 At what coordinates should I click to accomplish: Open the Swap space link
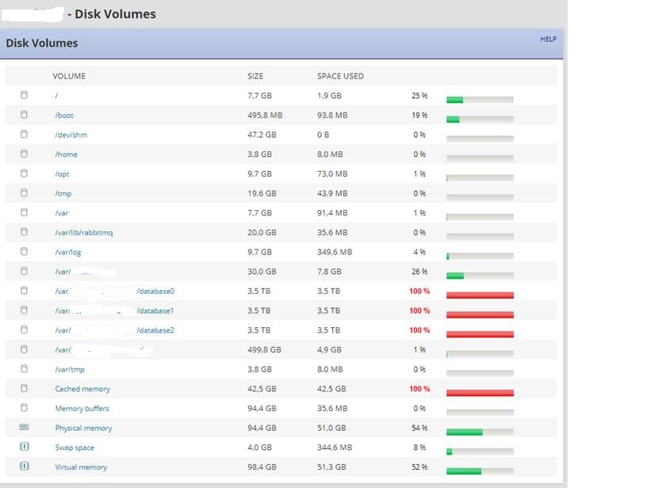(75, 448)
